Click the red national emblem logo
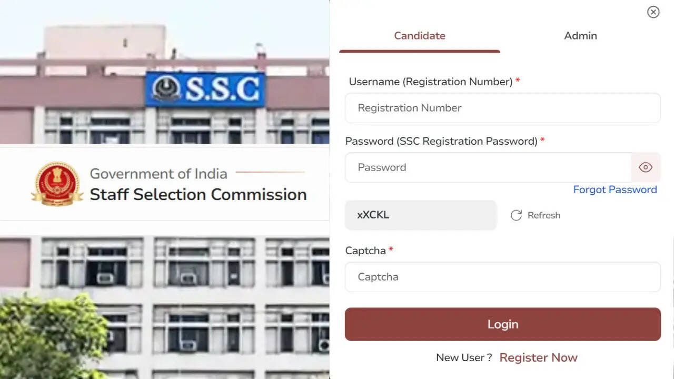674x379 pixels. (x=57, y=184)
